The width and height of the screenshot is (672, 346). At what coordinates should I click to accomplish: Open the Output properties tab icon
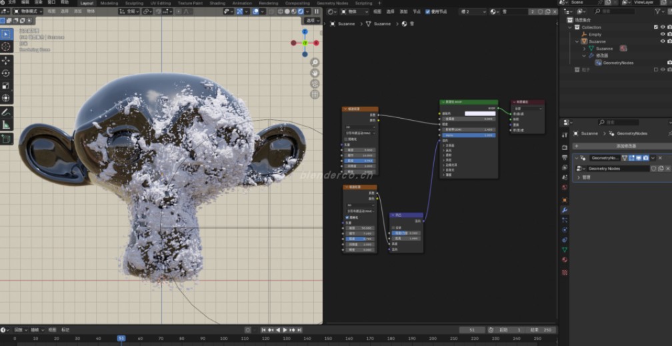click(x=565, y=157)
